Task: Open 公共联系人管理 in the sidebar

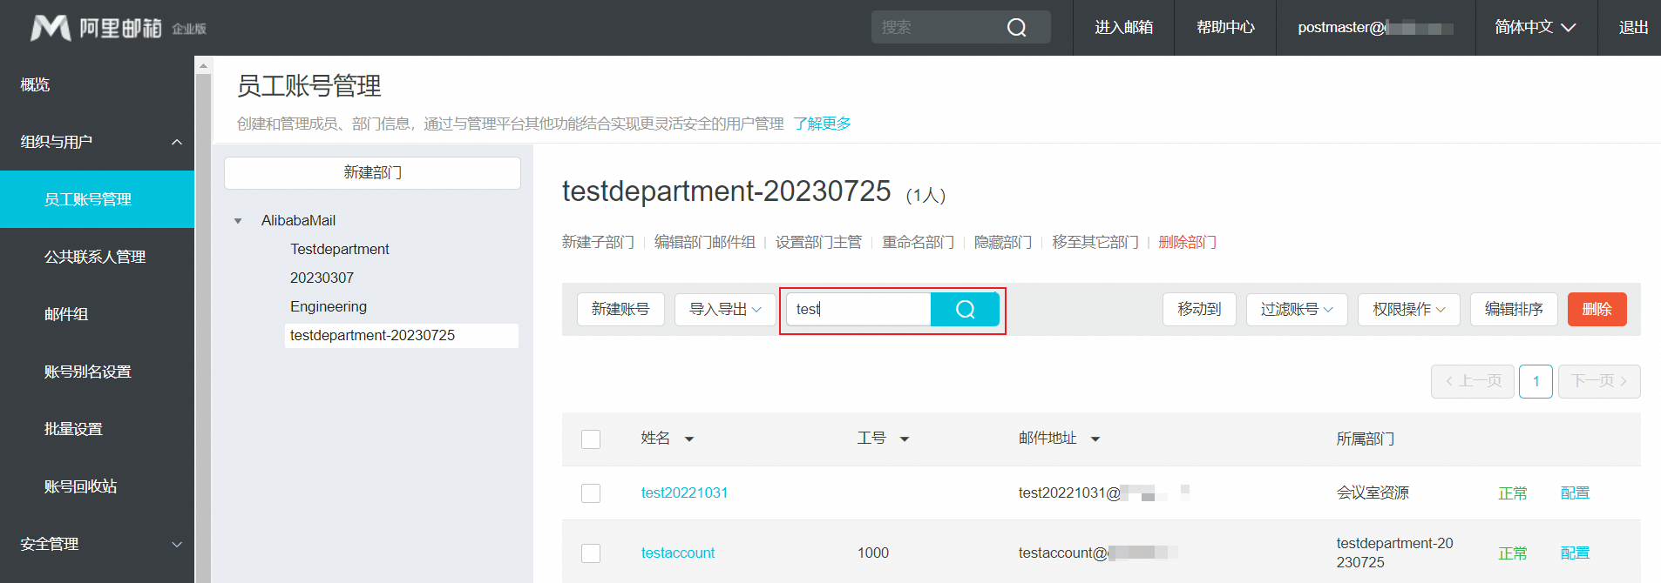Action: point(97,257)
